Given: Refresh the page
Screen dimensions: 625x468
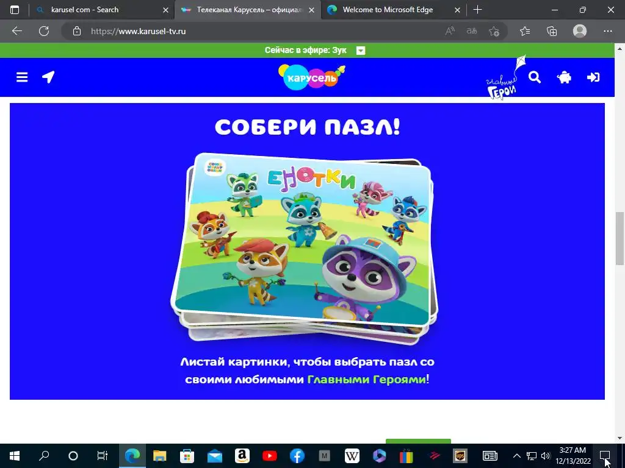Looking at the screenshot, I should 44,31.
